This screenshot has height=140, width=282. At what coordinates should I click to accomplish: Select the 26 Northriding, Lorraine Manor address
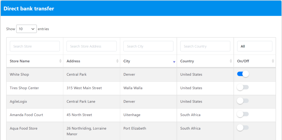[86, 131]
